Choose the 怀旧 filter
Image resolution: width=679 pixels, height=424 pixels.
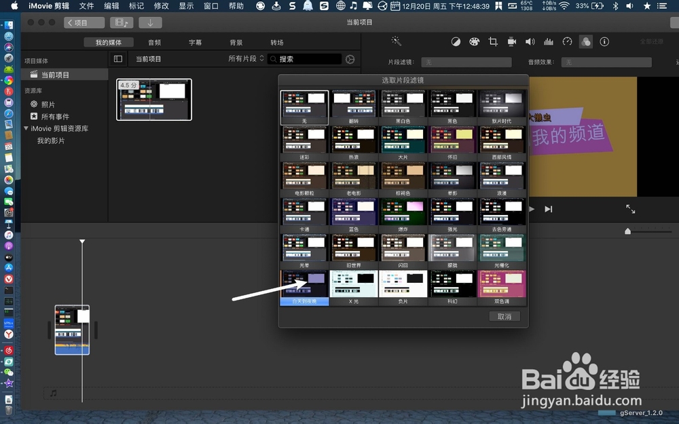452,143
